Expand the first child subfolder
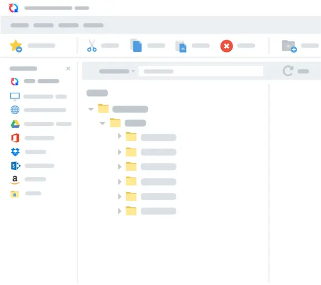Image resolution: width=321 pixels, height=285 pixels. [120, 137]
